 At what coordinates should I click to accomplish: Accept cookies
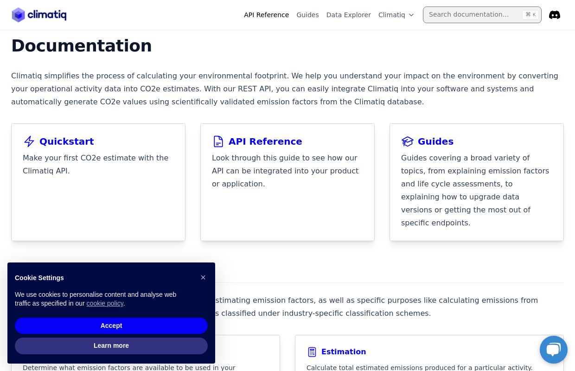[111, 326]
